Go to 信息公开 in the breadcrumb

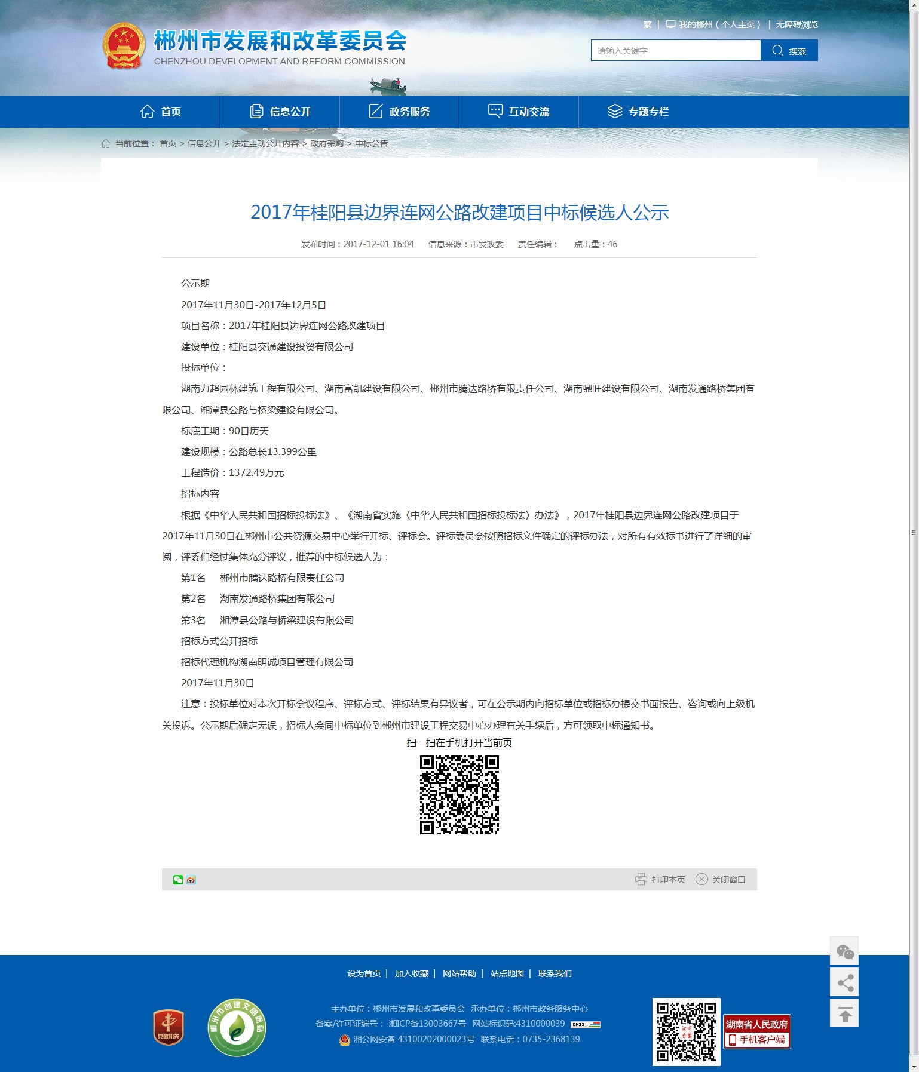coord(204,143)
